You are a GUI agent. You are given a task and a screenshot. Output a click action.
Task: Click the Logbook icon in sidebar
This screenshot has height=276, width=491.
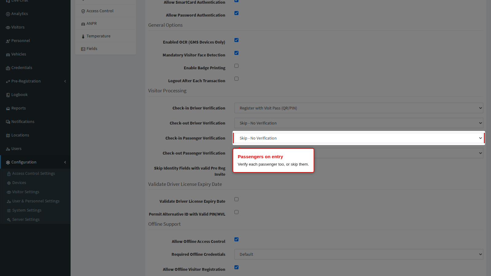[8, 95]
